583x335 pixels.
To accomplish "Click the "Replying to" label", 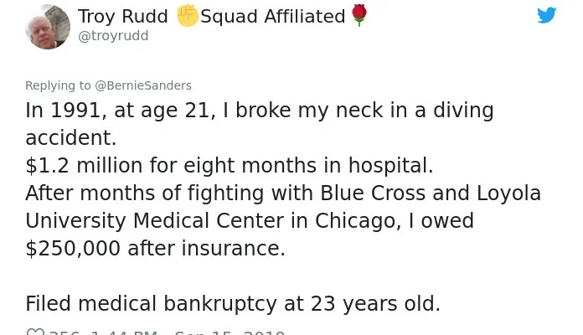I will pyautogui.click(x=58, y=85).
